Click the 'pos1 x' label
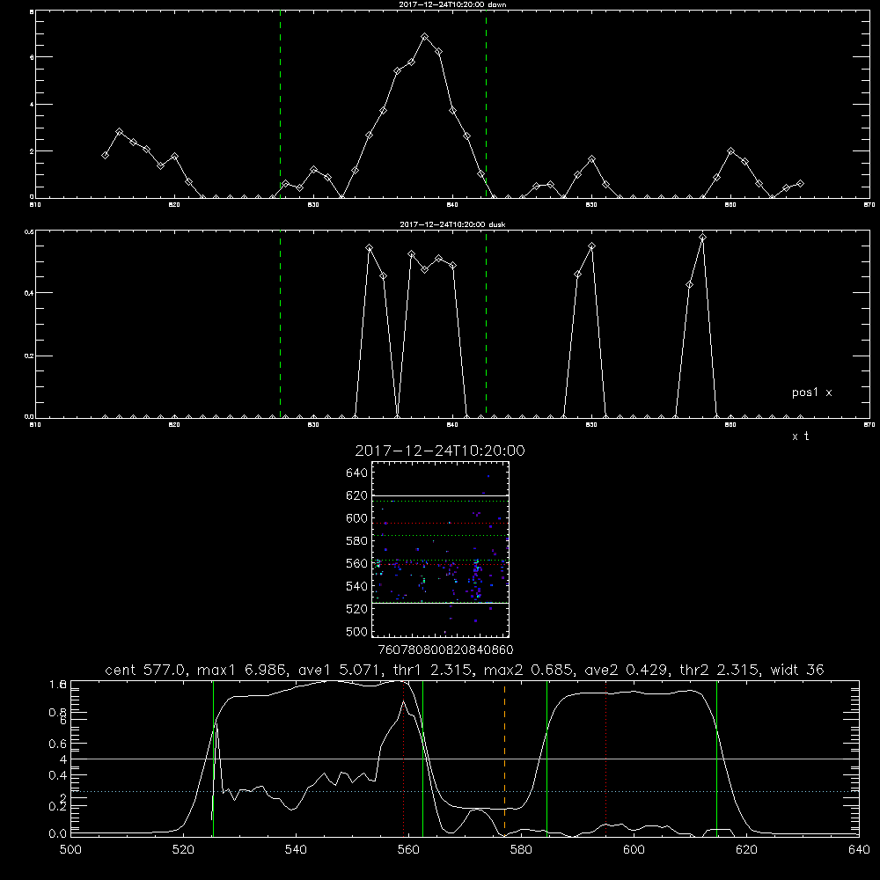The height and width of the screenshot is (880, 880). pos(811,392)
